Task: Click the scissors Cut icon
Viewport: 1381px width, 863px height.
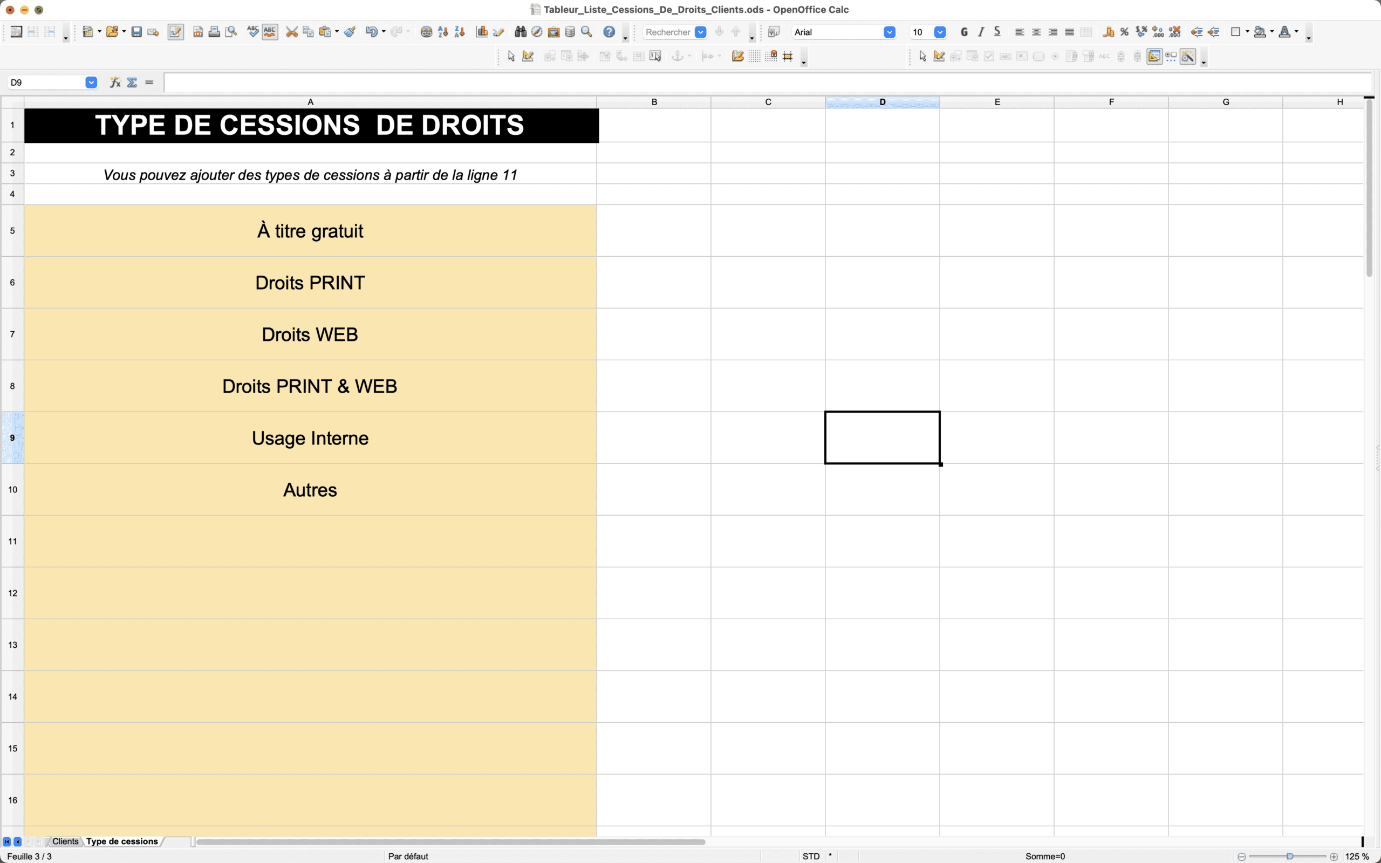Action: click(x=292, y=32)
